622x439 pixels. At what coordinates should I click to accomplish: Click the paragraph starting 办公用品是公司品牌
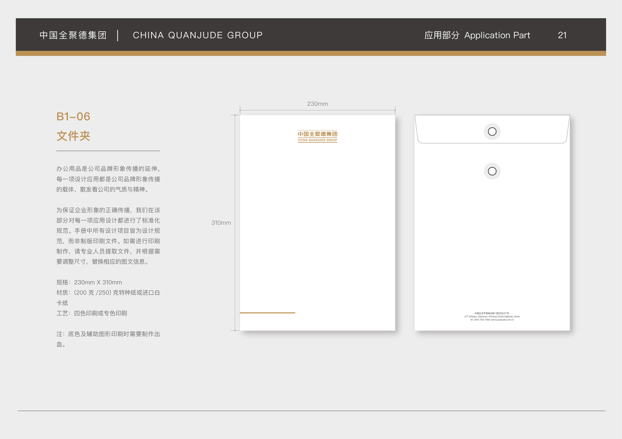pos(108,179)
